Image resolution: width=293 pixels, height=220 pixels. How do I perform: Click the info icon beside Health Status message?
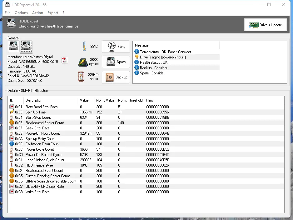[137, 62]
